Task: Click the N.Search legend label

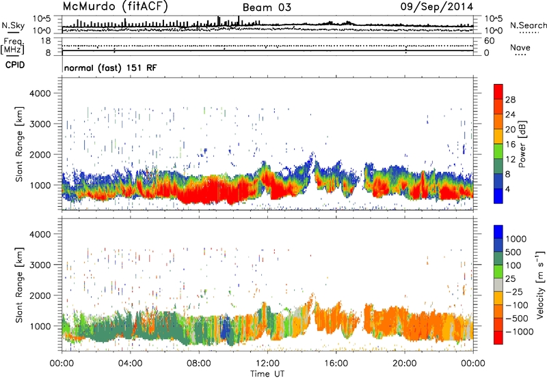Action: pos(529,25)
